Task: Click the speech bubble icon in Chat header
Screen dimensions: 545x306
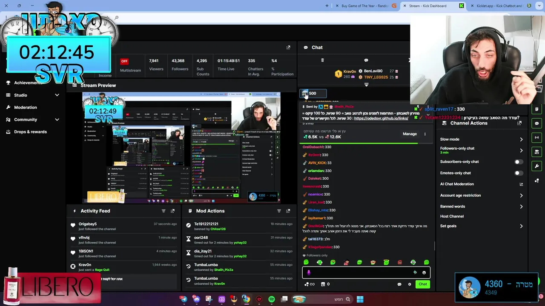Action: point(366,60)
